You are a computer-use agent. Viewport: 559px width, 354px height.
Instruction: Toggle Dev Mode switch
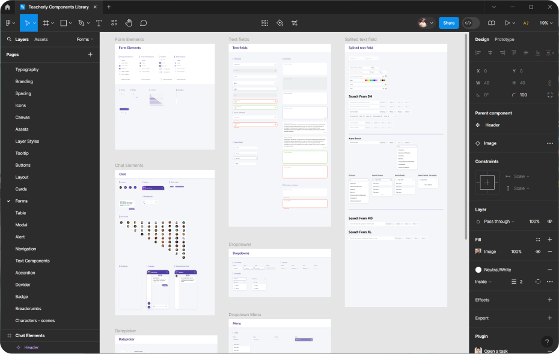[471, 23]
